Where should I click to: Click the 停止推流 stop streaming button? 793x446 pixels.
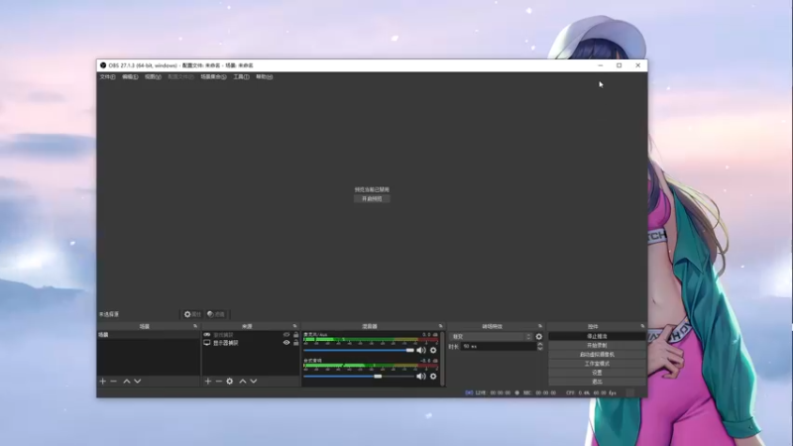[x=597, y=336]
